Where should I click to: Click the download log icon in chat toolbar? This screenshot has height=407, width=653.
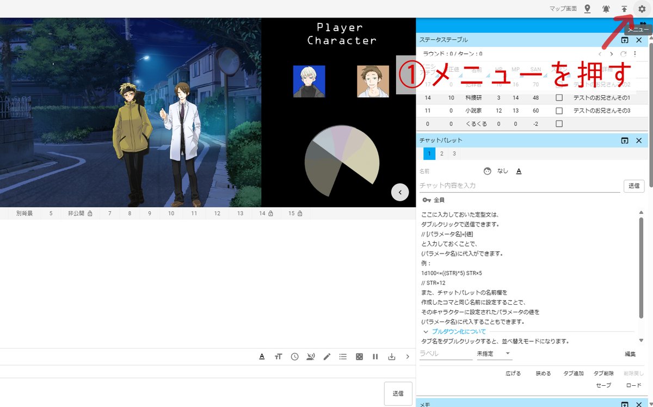click(x=391, y=357)
